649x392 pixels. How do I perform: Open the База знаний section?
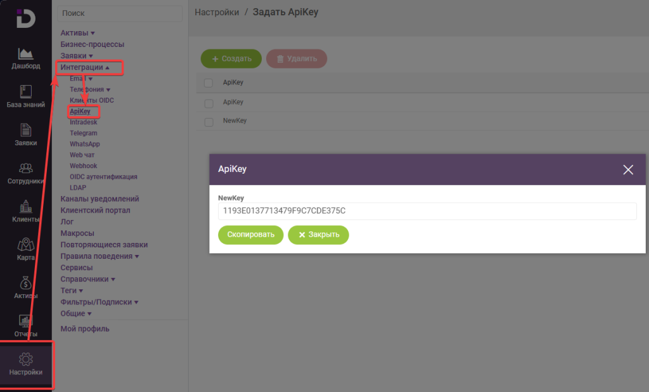click(x=25, y=96)
